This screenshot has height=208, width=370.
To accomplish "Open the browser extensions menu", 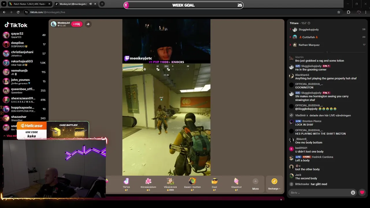I will coord(348,12).
